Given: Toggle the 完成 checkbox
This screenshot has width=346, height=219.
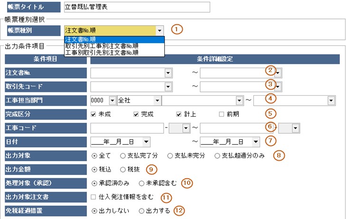Looking at the screenshot, I should pyautogui.click(x=137, y=114).
